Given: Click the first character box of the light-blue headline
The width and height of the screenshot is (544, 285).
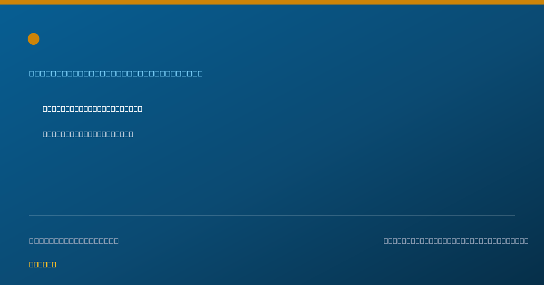Looking at the screenshot, I should (x=32, y=73).
